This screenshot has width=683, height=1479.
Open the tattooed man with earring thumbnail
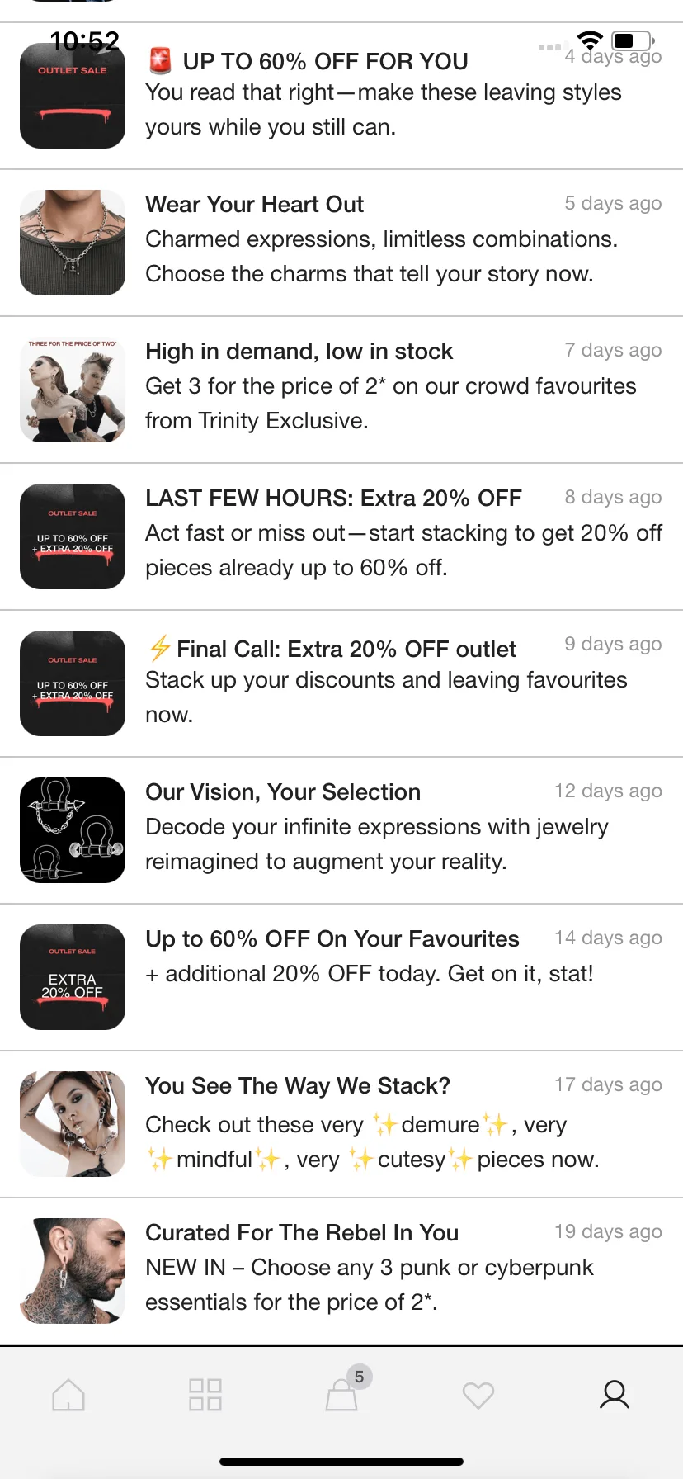73,1271
